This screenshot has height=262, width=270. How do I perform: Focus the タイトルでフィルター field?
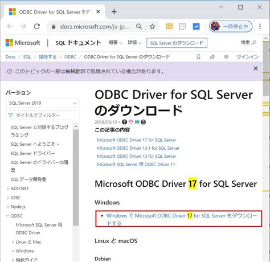pos(42,115)
